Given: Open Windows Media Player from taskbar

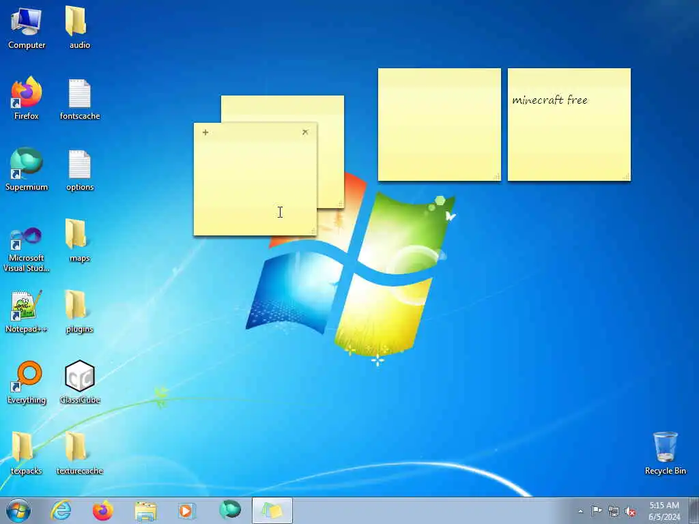Looking at the screenshot, I should (187, 510).
